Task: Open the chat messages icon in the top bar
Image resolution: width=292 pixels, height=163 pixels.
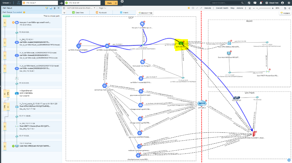Action: coord(255,3)
